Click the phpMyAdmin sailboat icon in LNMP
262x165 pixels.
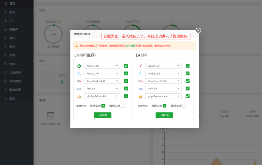click(x=79, y=96)
